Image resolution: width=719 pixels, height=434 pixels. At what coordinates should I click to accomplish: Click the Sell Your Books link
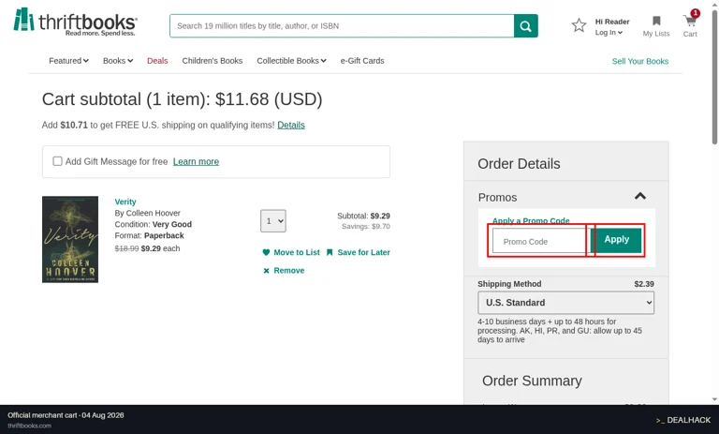pos(640,61)
